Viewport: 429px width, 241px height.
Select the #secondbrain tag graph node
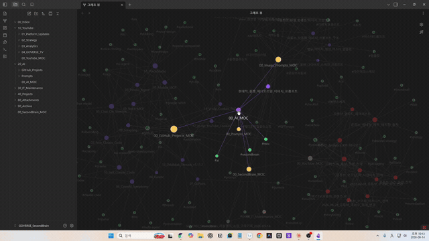click(250, 150)
